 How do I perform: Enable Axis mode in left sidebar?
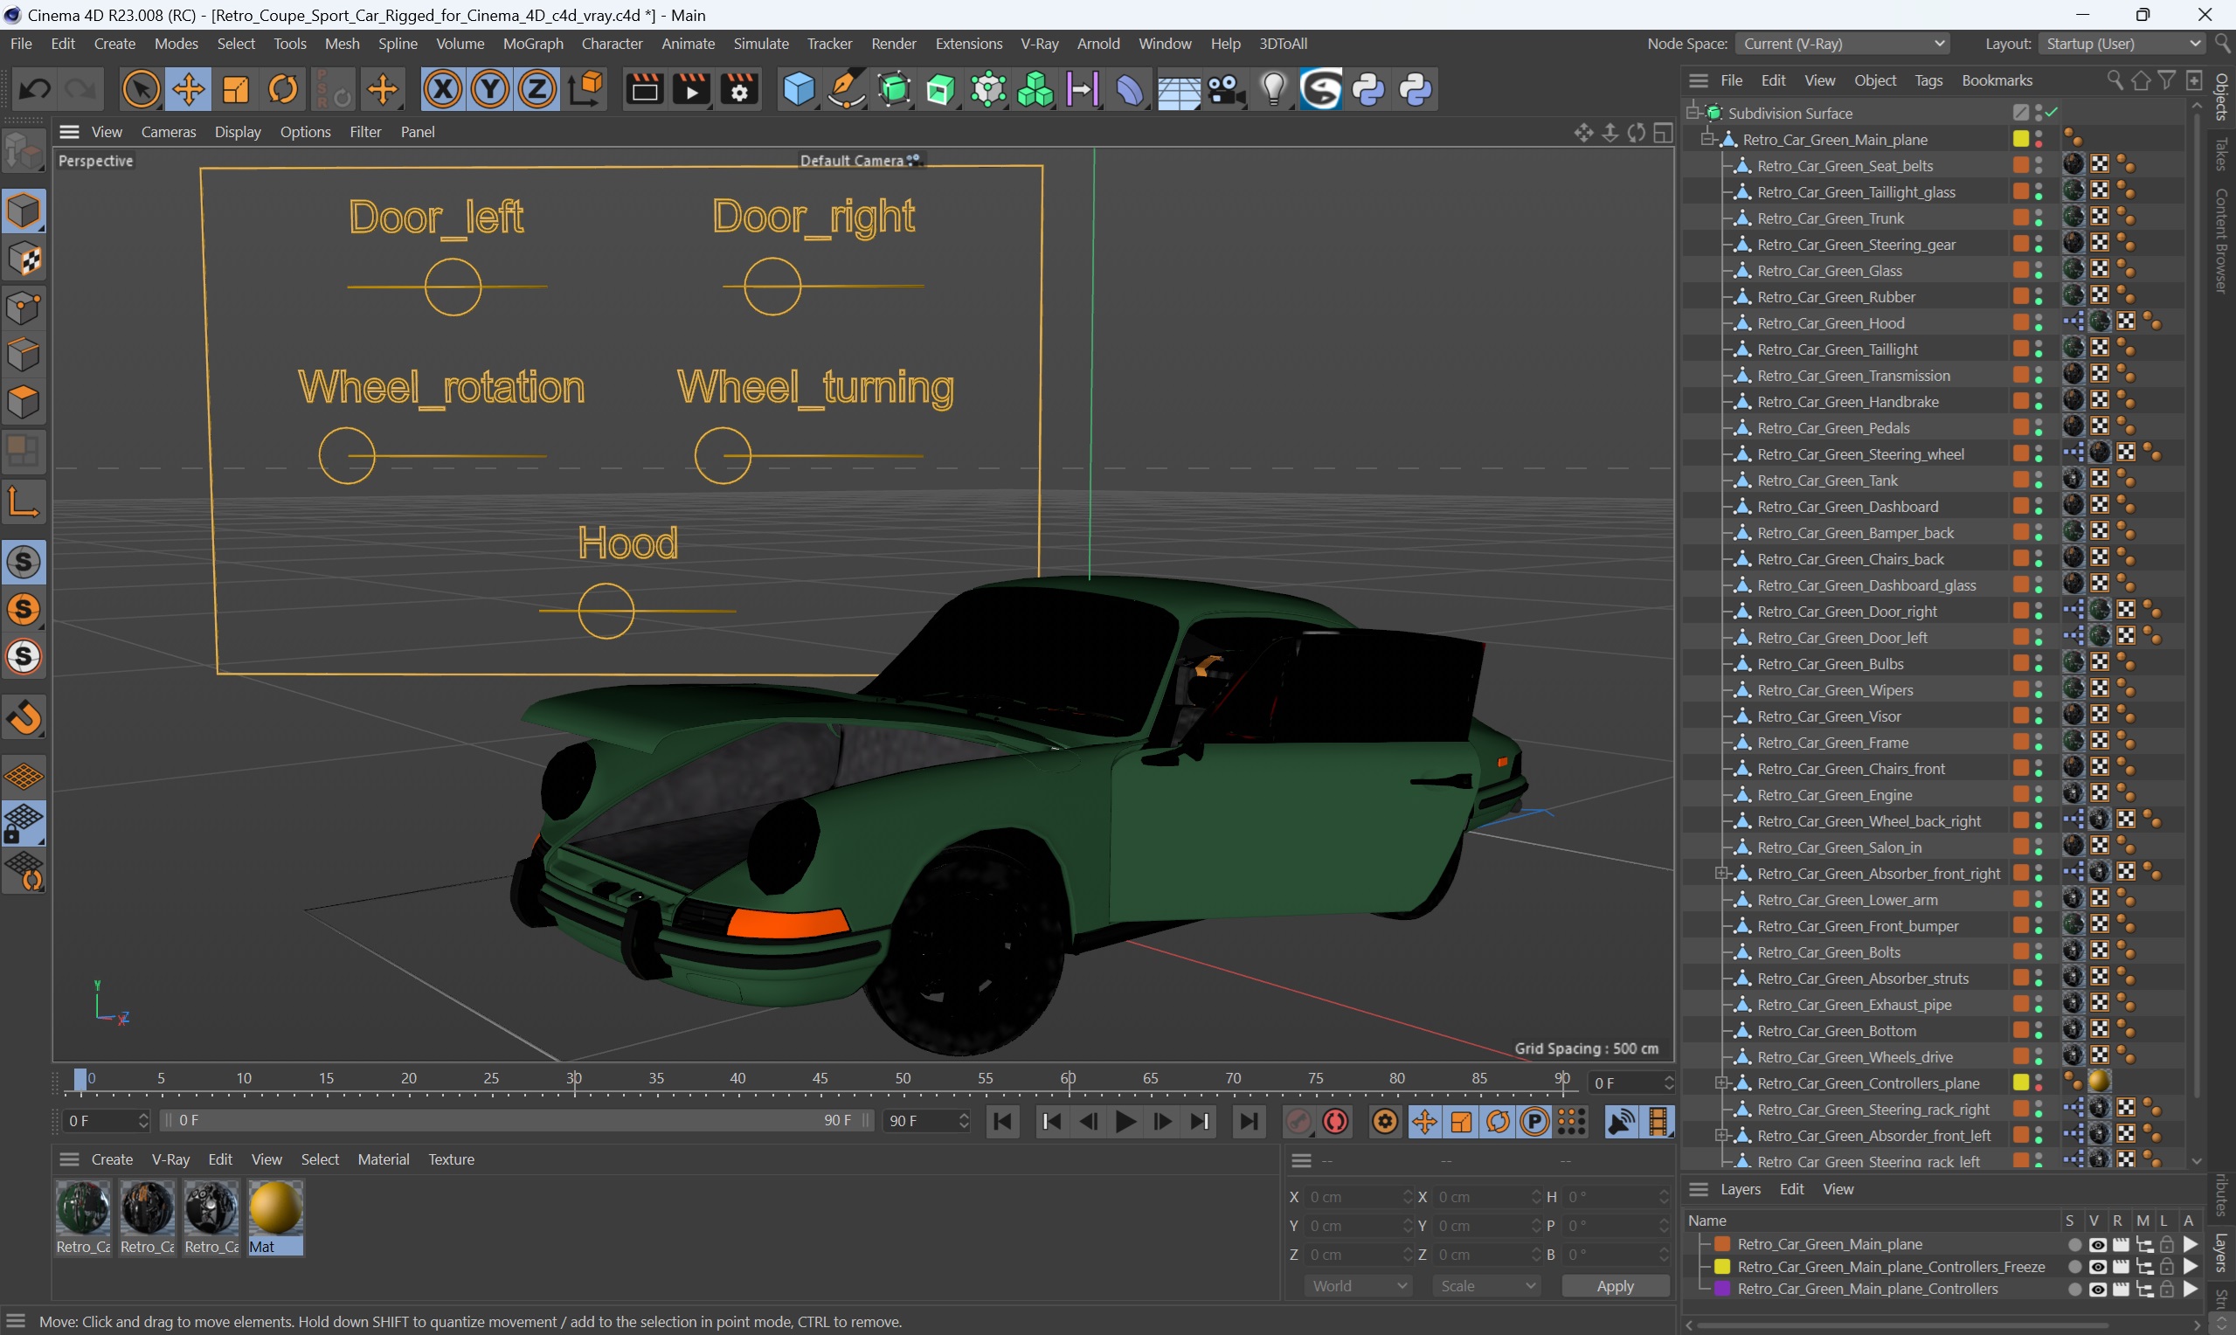pyautogui.click(x=24, y=501)
